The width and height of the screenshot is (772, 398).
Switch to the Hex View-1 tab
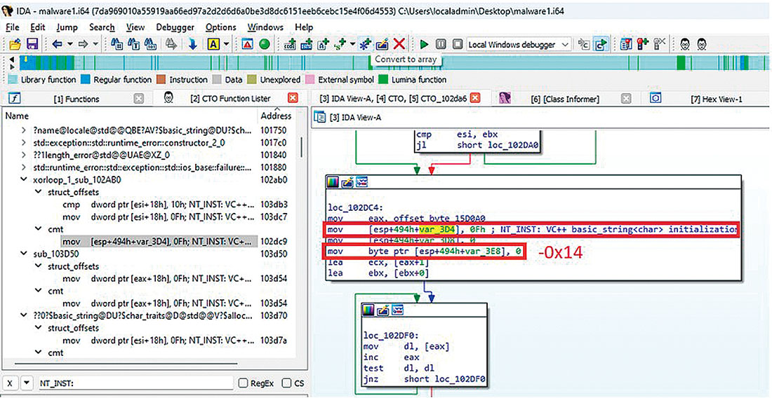pos(715,99)
